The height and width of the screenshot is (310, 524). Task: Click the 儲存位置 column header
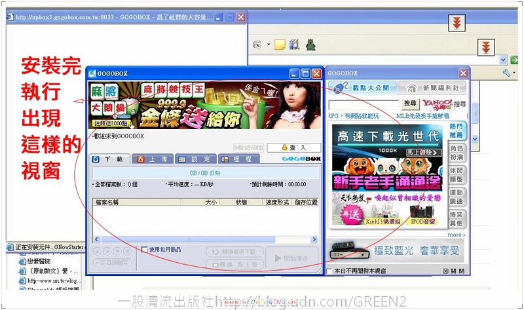point(305,202)
